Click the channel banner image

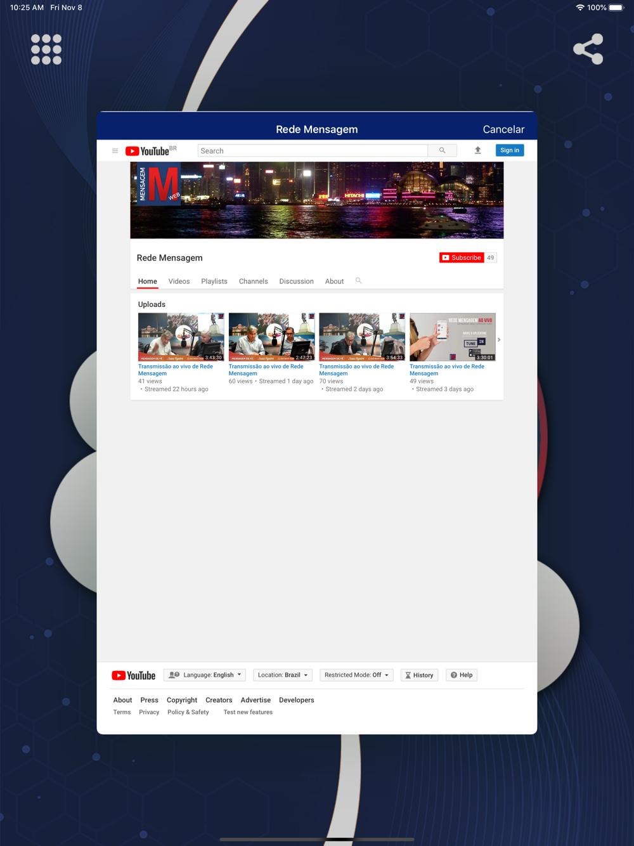[317, 200]
